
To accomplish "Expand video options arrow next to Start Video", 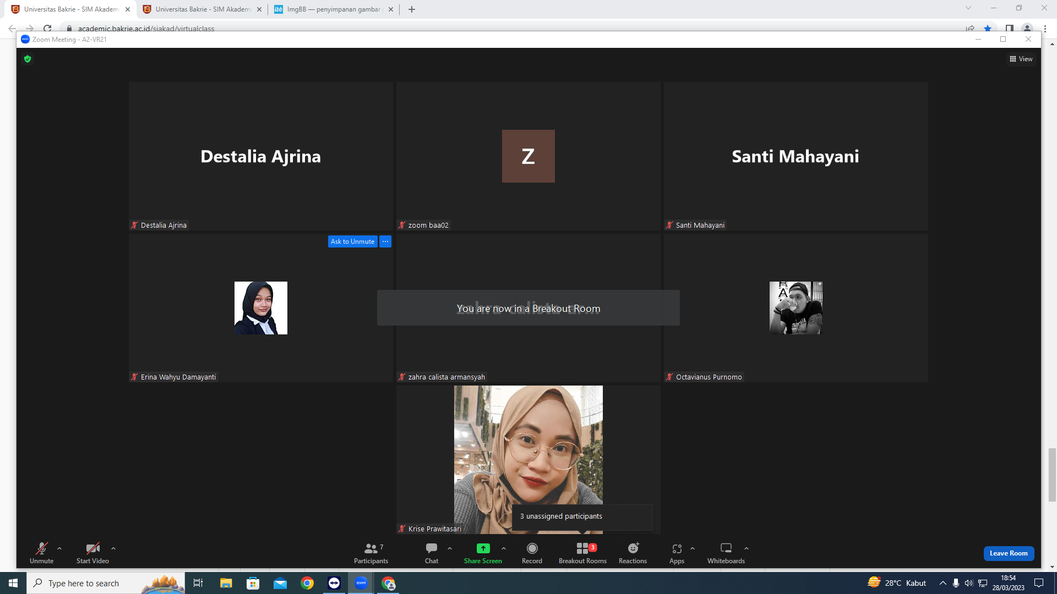I will click(x=113, y=548).
